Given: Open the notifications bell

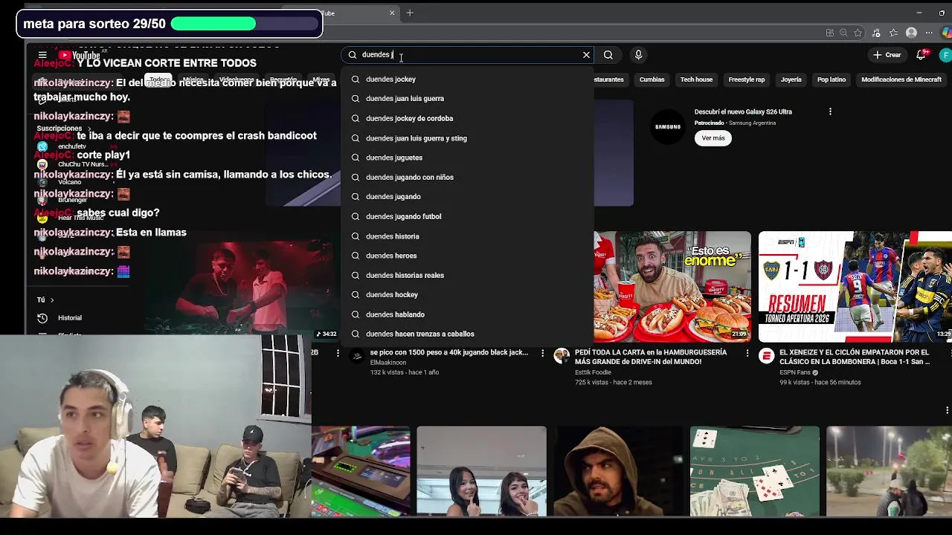Looking at the screenshot, I should tap(922, 55).
